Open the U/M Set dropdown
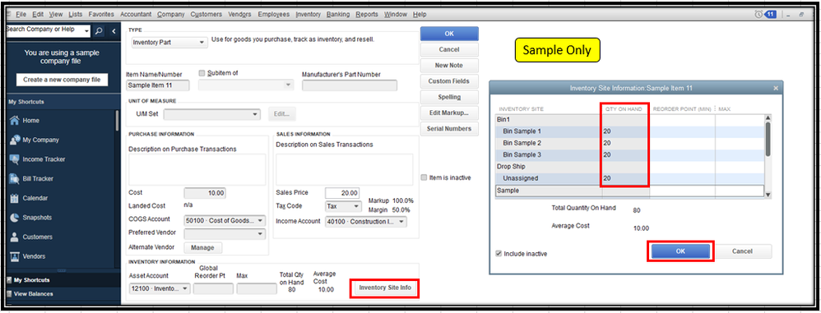Image resolution: width=821 pixels, height=313 pixels. click(212, 114)
